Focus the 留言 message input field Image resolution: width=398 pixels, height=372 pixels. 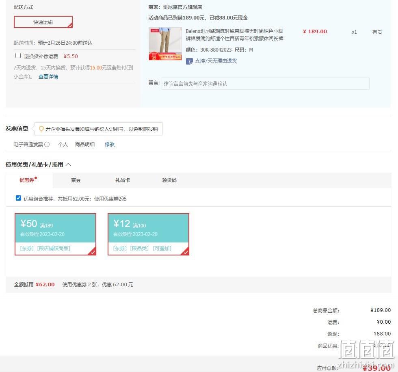pyautogui.click(x=265, y=84)
